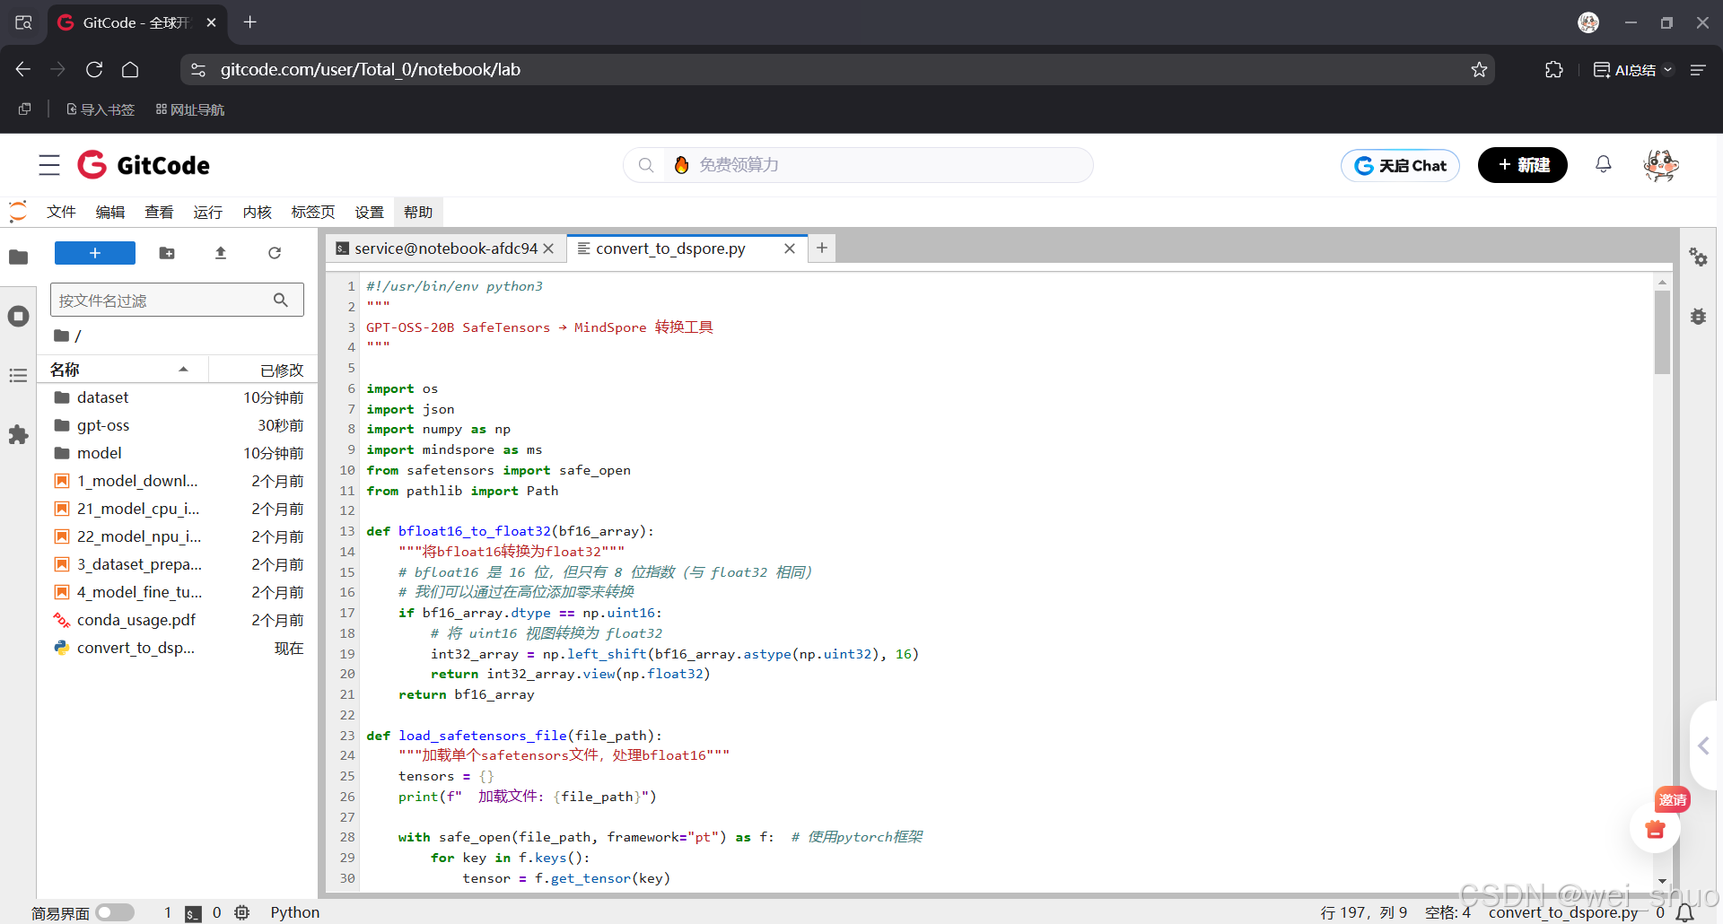The width and height of the screenshot is (1723, 924).
Task: Expand the collapsed right side panel arrow
Action: click(1704, 745)
